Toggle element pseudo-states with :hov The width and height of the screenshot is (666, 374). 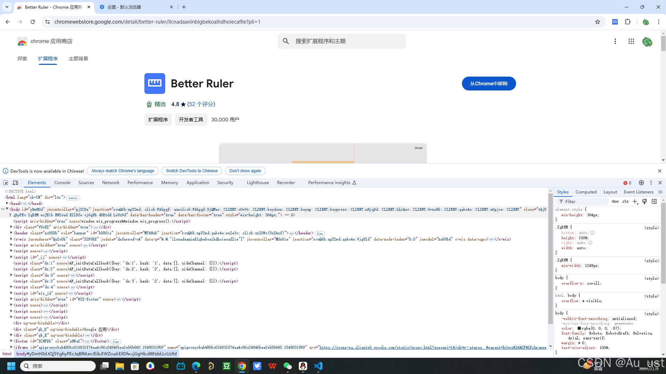(615, 201)
